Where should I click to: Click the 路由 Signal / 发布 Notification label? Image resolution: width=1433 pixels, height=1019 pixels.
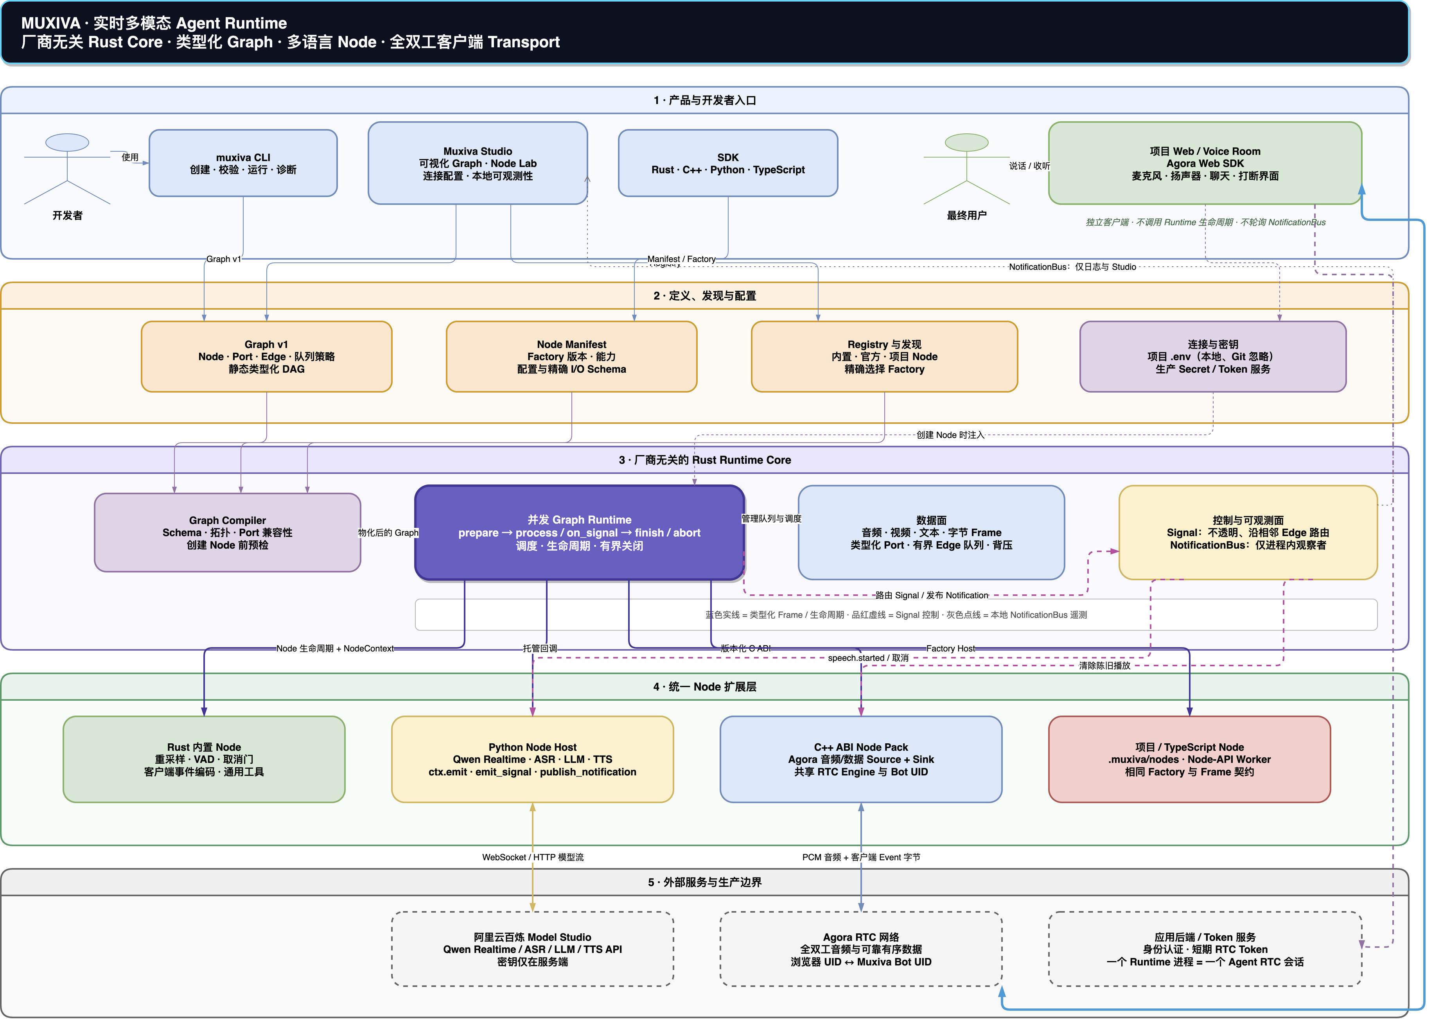click(932, 596)
